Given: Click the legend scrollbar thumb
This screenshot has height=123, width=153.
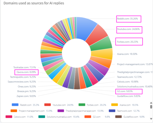Looking at the screenshot, I should coord(151,107).
